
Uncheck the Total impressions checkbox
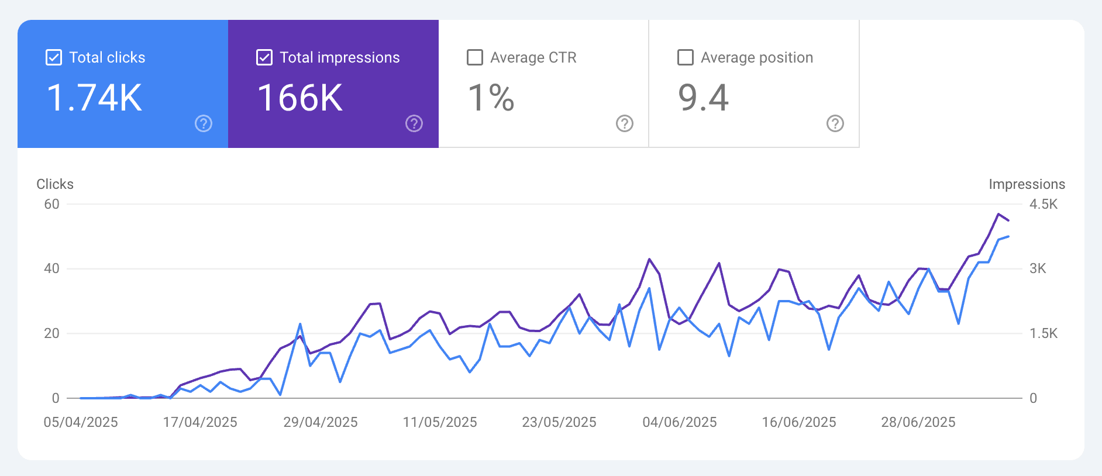point(264,57)
